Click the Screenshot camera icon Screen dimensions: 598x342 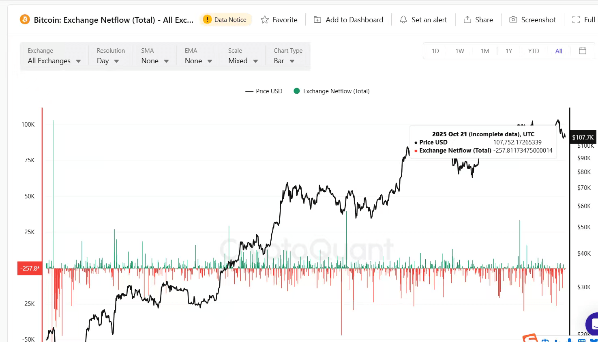pos(513,20)
